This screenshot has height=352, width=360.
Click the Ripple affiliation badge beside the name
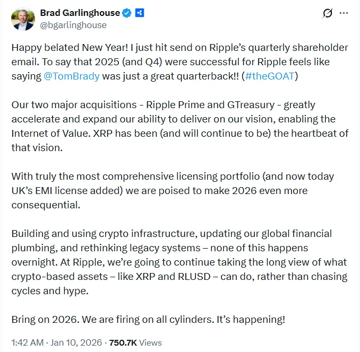[x=140, y=13]
